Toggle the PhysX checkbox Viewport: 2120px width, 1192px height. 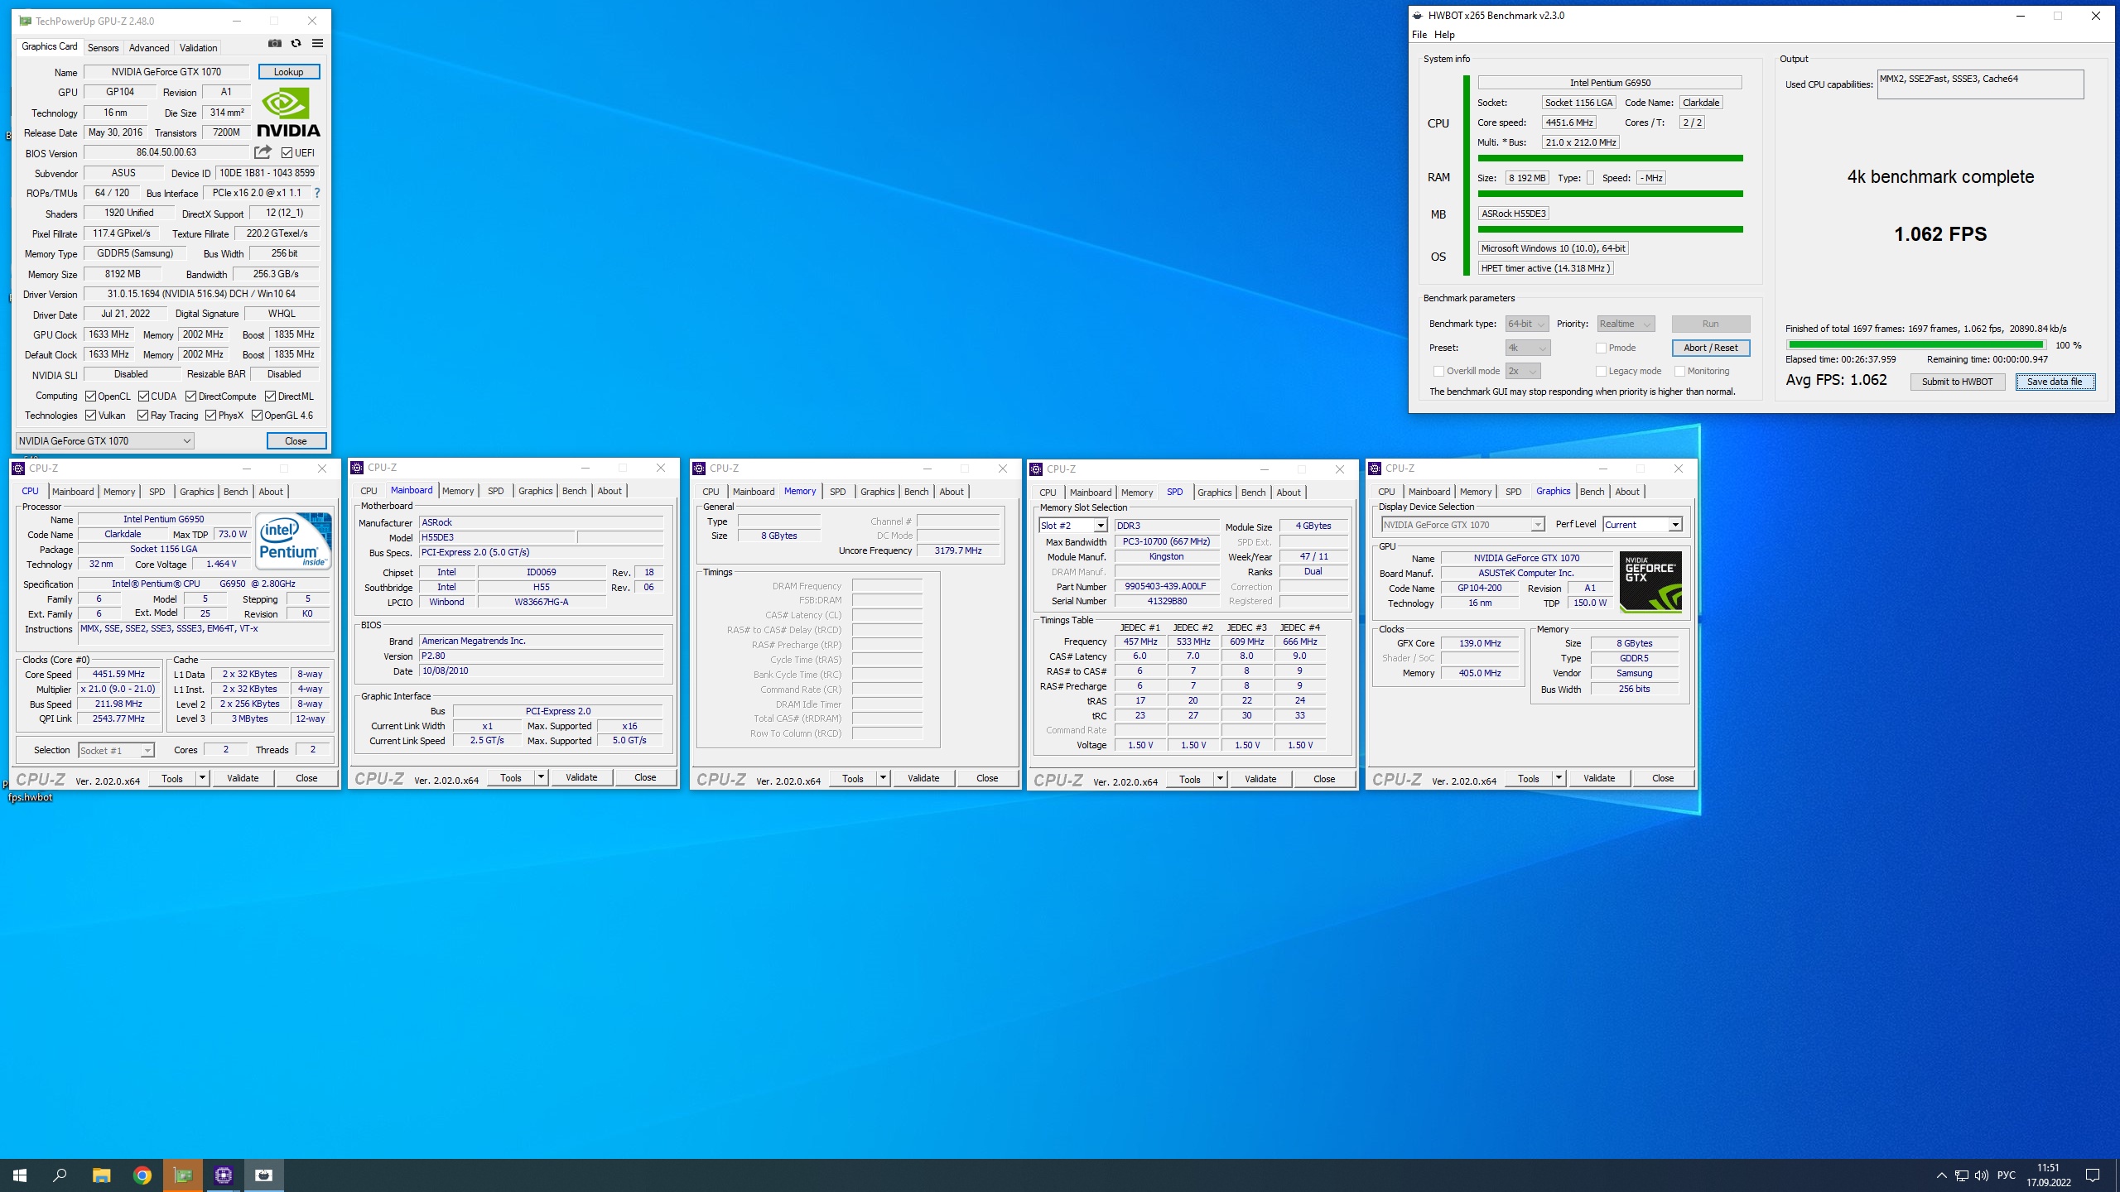tap(210, 415)
